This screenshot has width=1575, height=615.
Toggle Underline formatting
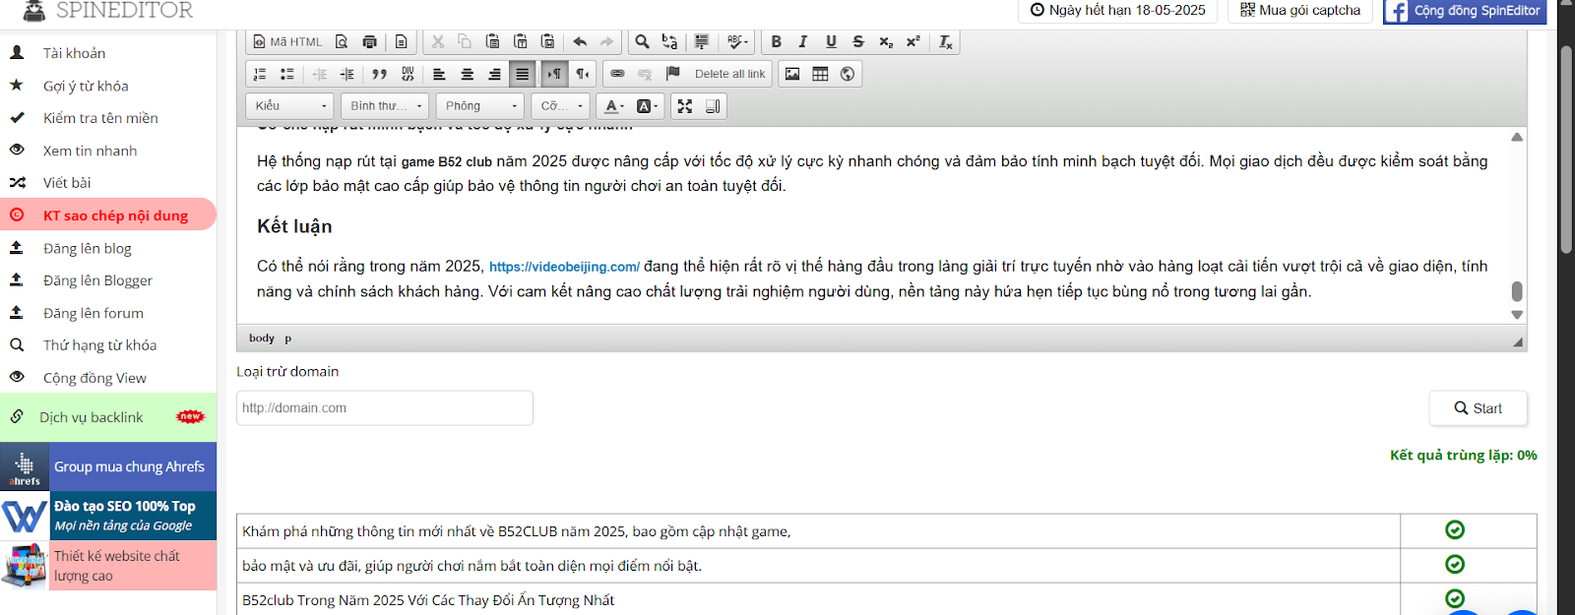(x=831, y=41)
